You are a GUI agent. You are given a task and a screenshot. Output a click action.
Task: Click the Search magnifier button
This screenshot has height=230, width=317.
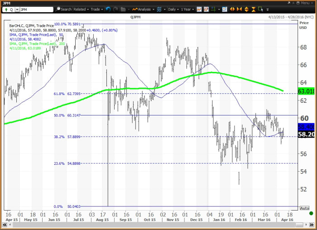click(x=64, y=10)
